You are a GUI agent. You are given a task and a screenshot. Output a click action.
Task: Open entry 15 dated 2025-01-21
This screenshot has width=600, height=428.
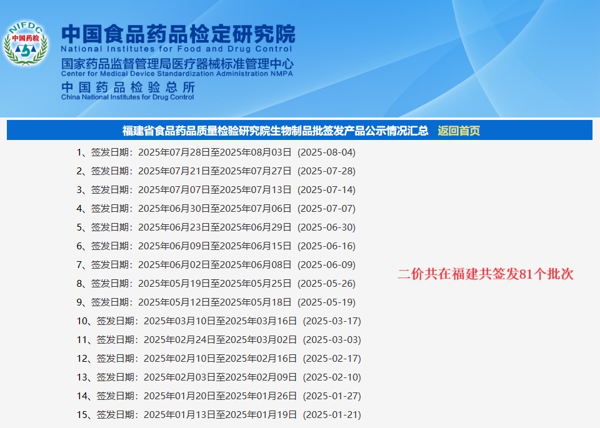pyautogui.click(x=219, y=415)
